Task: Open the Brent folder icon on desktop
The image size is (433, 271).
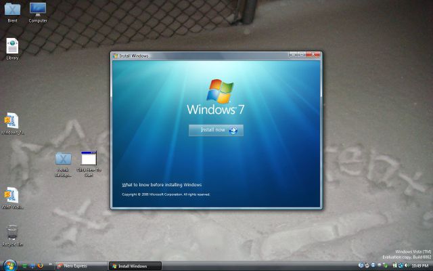Action: [x=12, y=12]
